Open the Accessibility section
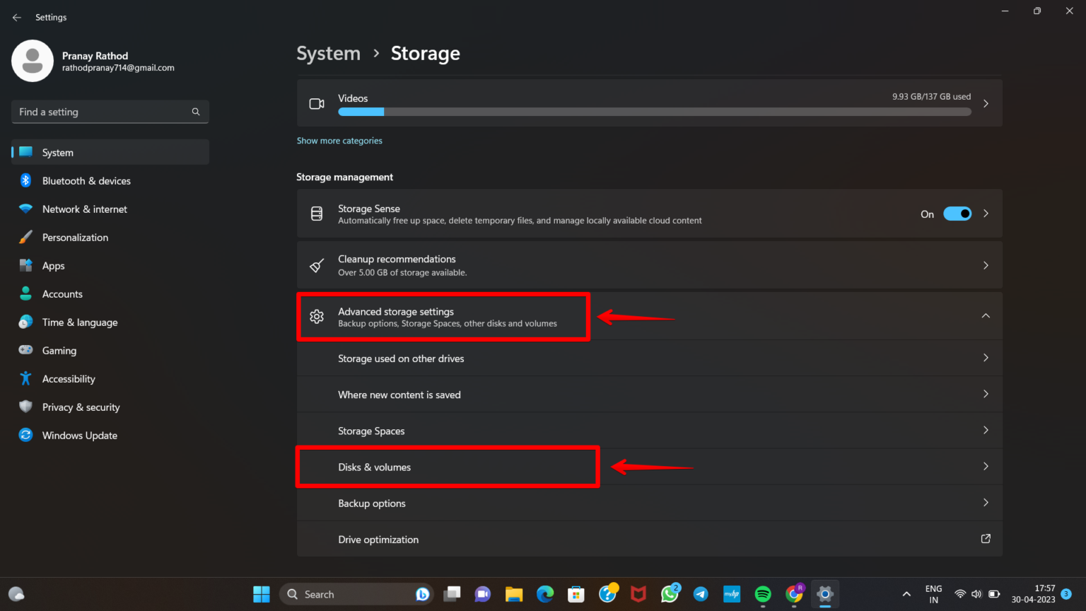Screen dimensions: 1086x611 (x=67, y=378)
